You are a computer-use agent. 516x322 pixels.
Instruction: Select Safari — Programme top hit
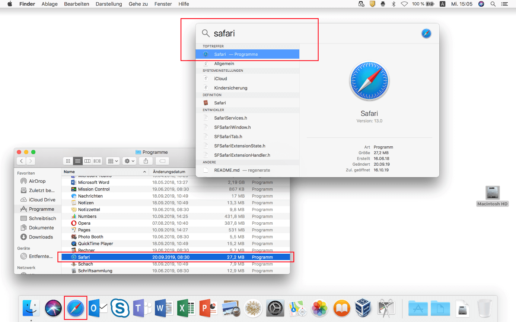(x=248, y=54)
